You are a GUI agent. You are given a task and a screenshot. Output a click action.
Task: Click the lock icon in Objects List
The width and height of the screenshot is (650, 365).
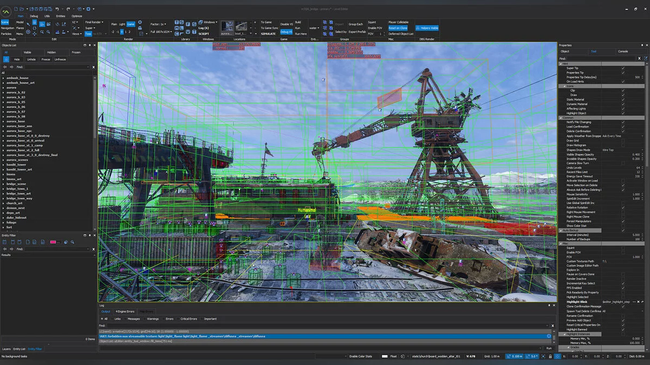(x=6, y=59)
